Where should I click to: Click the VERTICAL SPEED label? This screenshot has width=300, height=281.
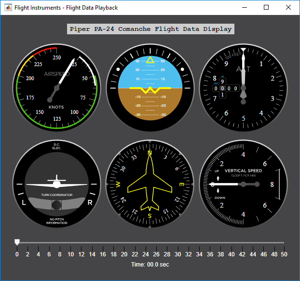pyautogui.click(x=243, y=170)
